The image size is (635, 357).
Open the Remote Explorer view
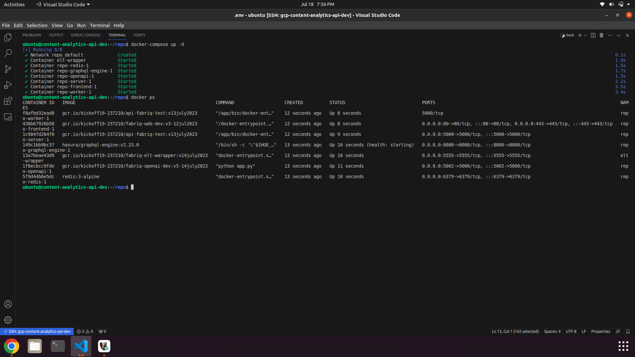8,117
